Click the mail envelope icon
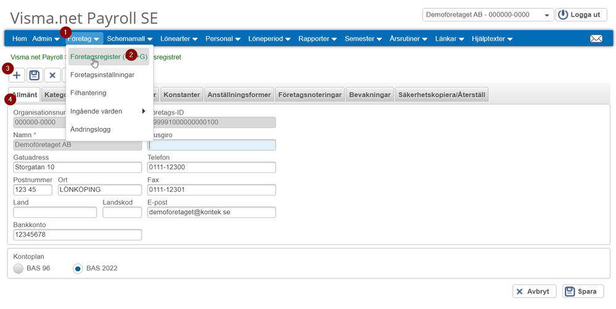The width and height of the screenshot is (616, 309). (596, 39)
